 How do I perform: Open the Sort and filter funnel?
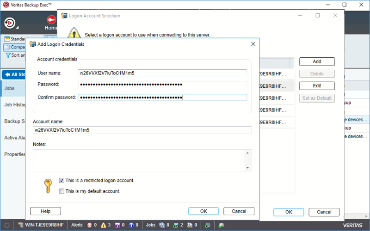pos(8,55)
